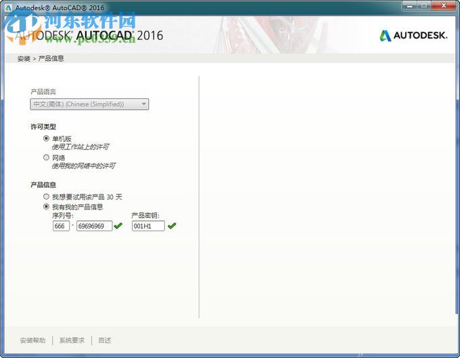Image resolution: width=460 pixels, height=358 pixels.
Task: Select the 网络 network license radio button
Action: (46, 158)
